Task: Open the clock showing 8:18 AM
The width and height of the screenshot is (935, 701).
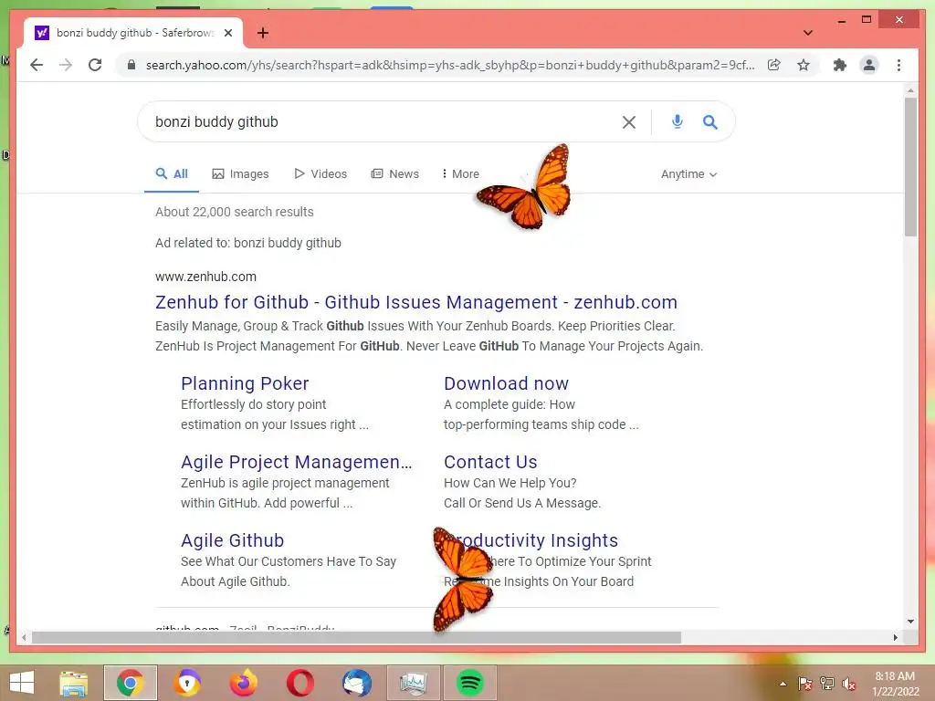Action: point(896,684)
